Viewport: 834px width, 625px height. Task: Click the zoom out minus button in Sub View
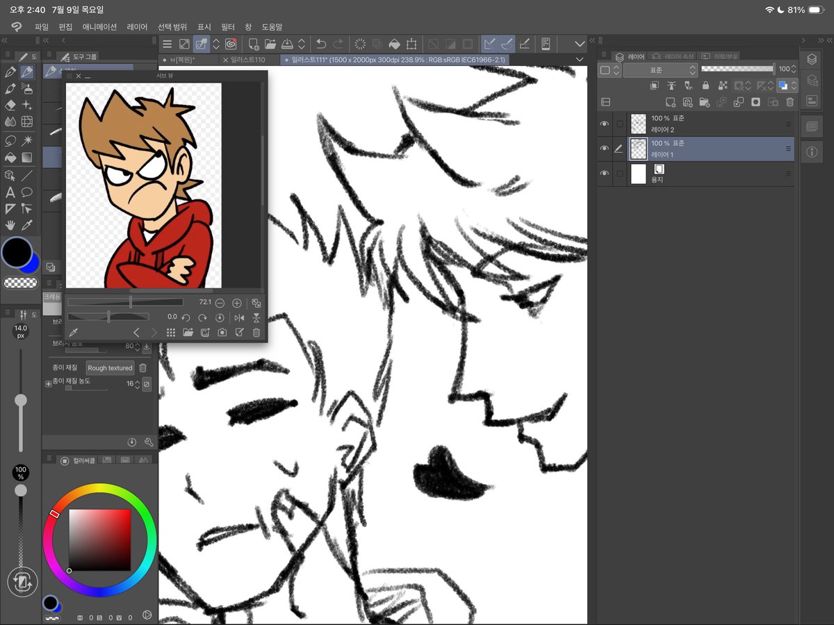coord(220,303)
